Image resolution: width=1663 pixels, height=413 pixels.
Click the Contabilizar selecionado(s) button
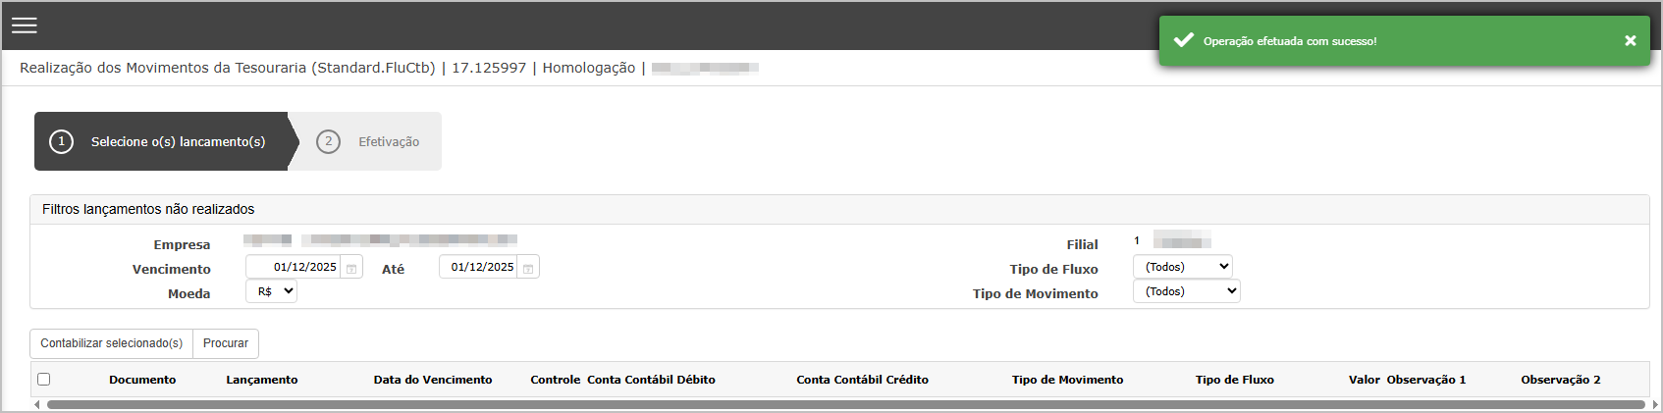pos(111,343)
